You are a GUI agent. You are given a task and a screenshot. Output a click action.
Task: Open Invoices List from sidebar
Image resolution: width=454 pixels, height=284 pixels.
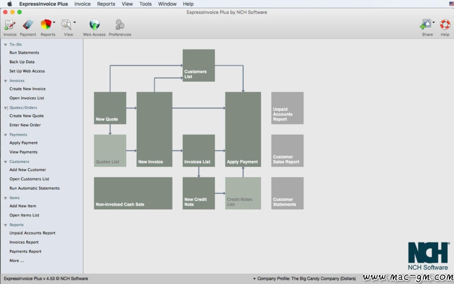tap(27, 98)
